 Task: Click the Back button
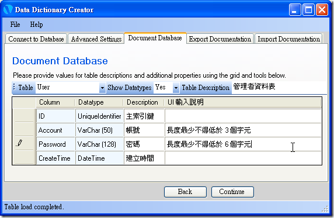185,192
